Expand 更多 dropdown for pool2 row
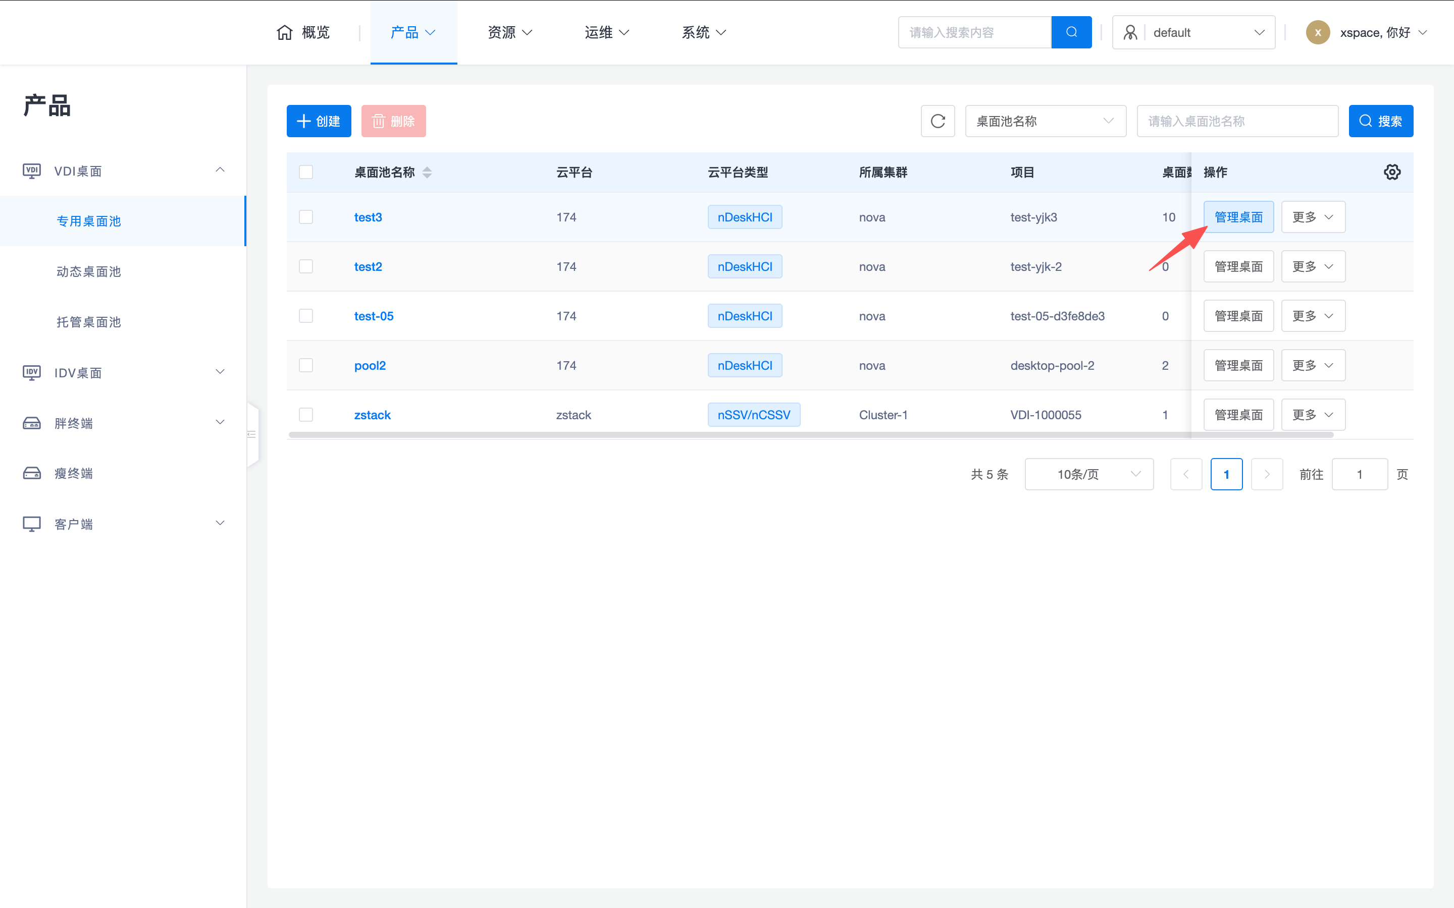1454x908 pixels. 1313,365
